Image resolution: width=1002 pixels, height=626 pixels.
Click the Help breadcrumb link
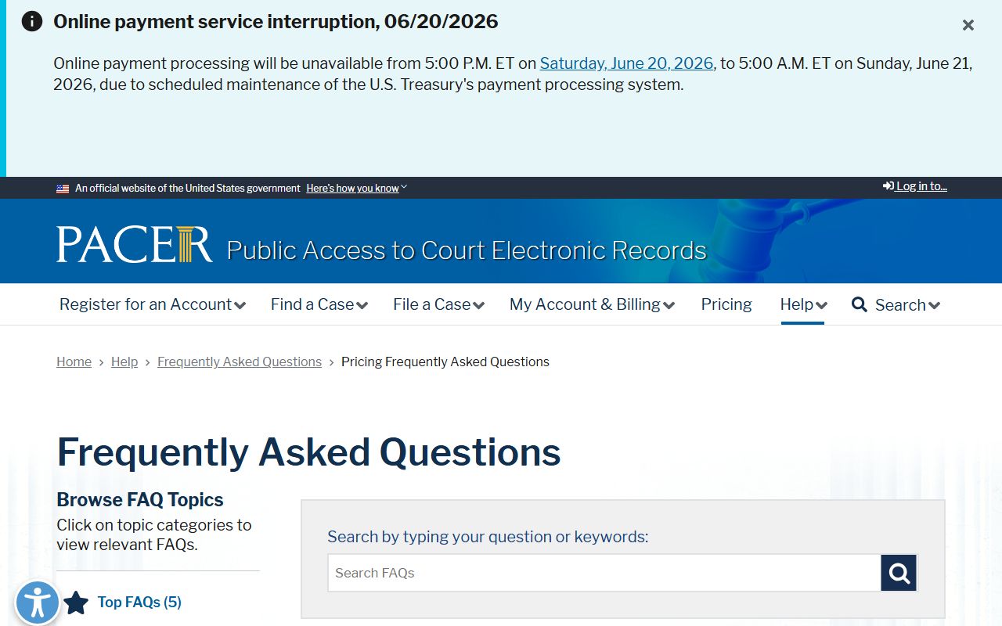point(124,362)
